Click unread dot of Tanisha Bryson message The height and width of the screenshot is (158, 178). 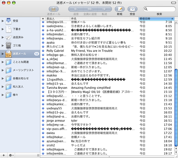[x=43, y=88]
